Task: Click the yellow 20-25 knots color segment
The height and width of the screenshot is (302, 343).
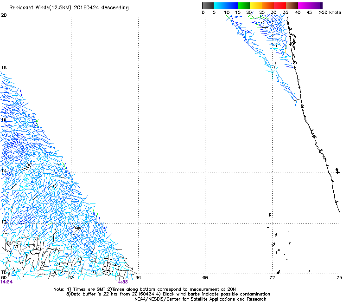Action: coord(256,6)
